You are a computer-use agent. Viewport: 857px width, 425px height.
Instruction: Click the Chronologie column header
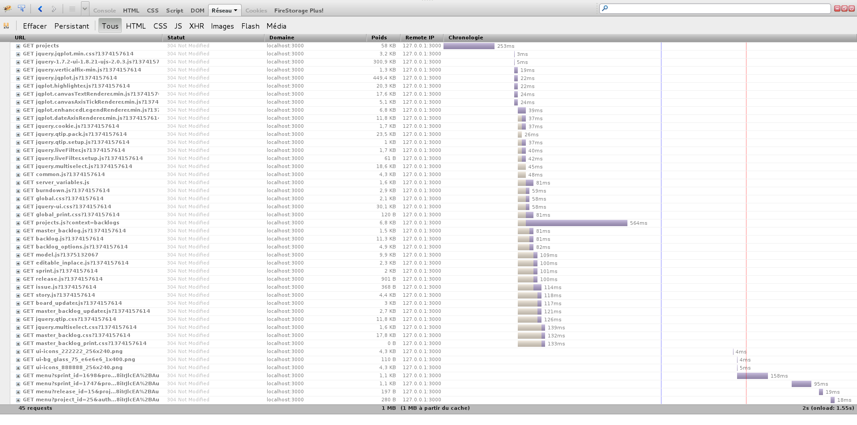pyautogui.click(x=650, y=38)
